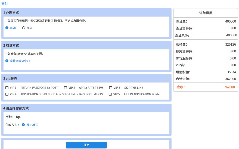Screen dimensions: 239x149
Task: Click the 增值税额 value 35874
Action: (231, 72)
